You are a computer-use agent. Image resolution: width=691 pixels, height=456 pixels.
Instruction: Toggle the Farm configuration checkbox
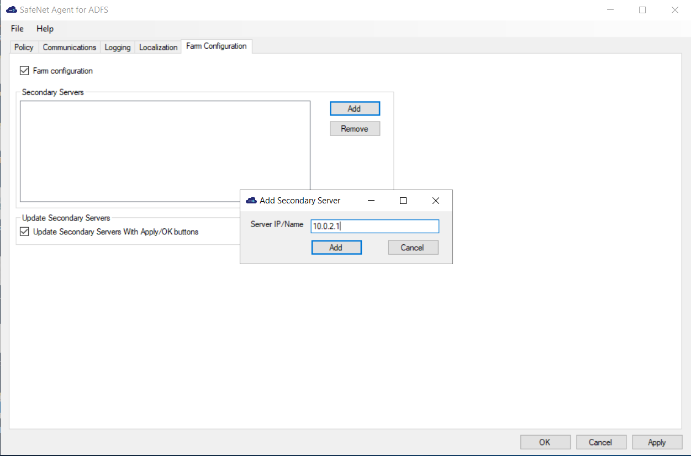[x=24, y=71]
